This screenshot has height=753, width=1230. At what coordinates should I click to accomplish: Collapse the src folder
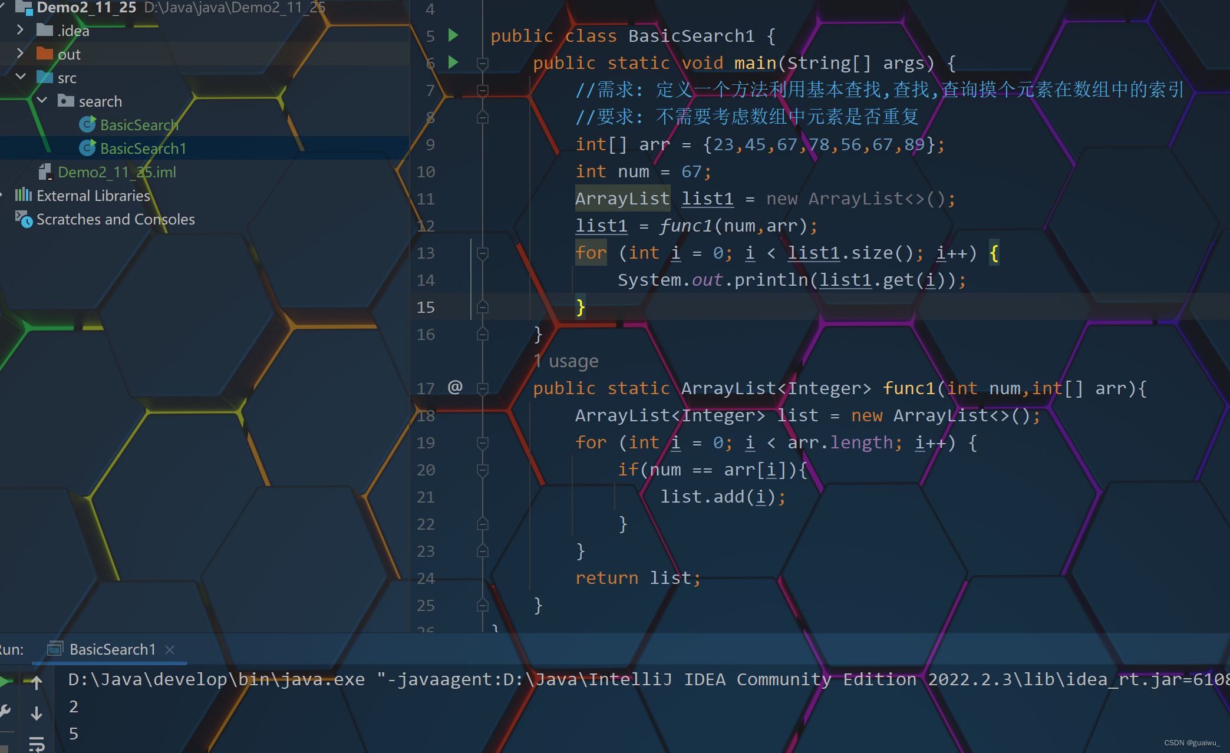coord(20,77)
